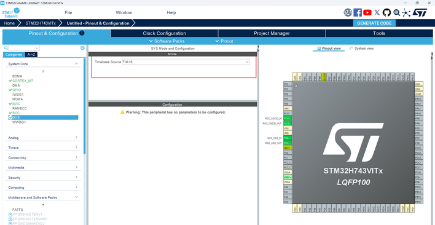
Task: Click the FP-SNS-MOTENV1 download pack icon
Action: [10, 215]
